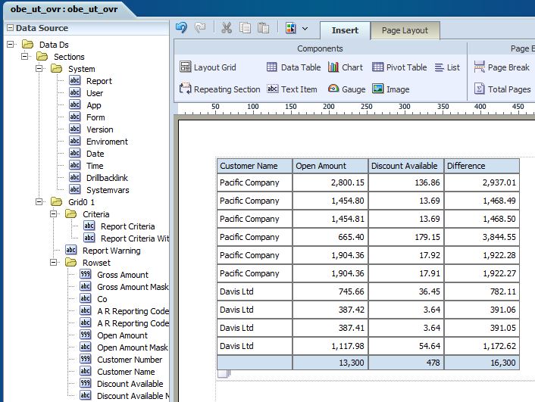
Task: Collapse the Sections folder node
Action: (x=24, y=56)
